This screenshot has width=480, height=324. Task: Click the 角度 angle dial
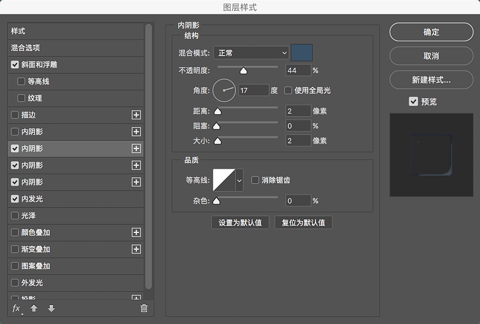[224, 90]
